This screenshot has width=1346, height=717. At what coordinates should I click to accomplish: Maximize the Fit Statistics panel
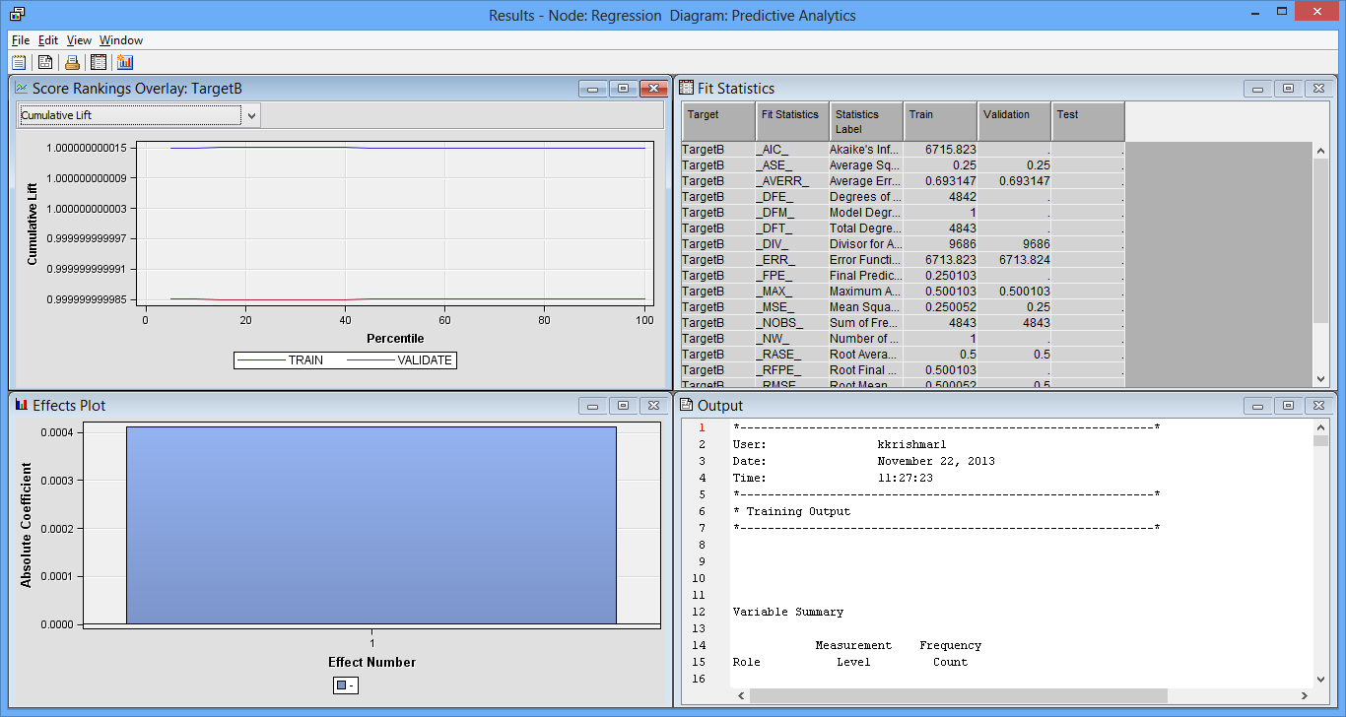1288,88
